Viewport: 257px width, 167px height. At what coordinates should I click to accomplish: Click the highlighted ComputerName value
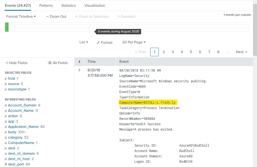click(x=149, y=102)
